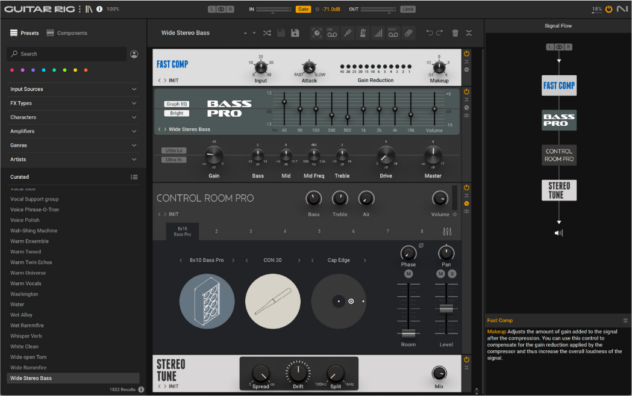Screen dimensions: 632x396
Task: Open the PRE tape deck
Action: point(332,33)
